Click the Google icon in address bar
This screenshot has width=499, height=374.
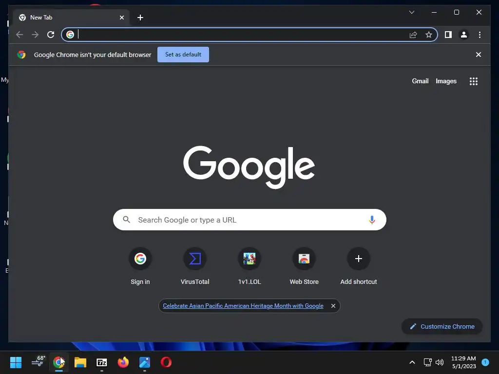pyautogui.click(x=70, y=35)
